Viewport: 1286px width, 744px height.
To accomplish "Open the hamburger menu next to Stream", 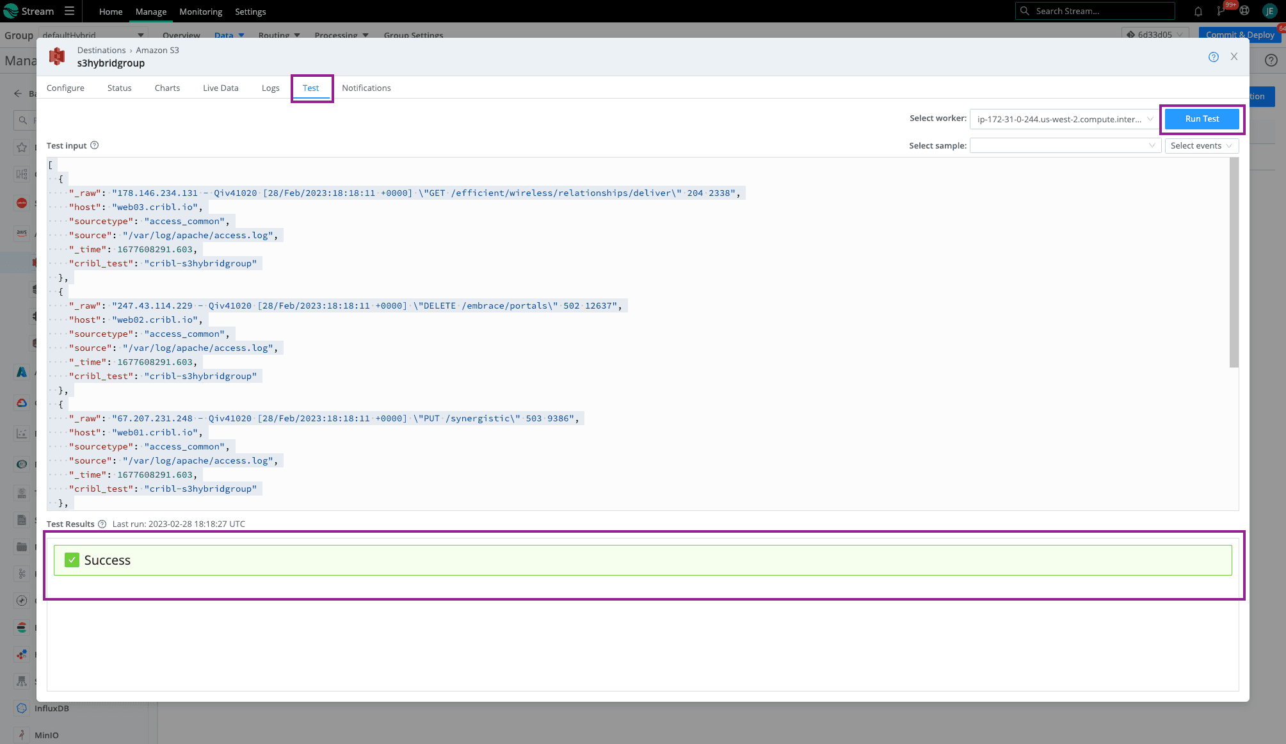I will (69, 11).
